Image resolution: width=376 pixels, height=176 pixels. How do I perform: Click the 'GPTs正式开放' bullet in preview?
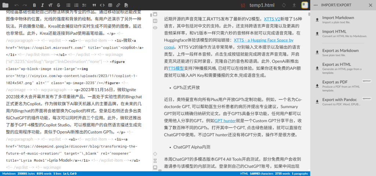point(187,87)
